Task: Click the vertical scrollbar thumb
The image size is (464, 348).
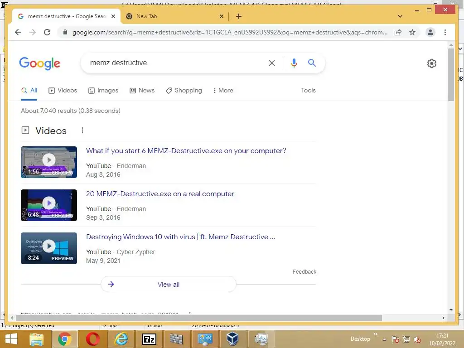Action: (451, 75)
